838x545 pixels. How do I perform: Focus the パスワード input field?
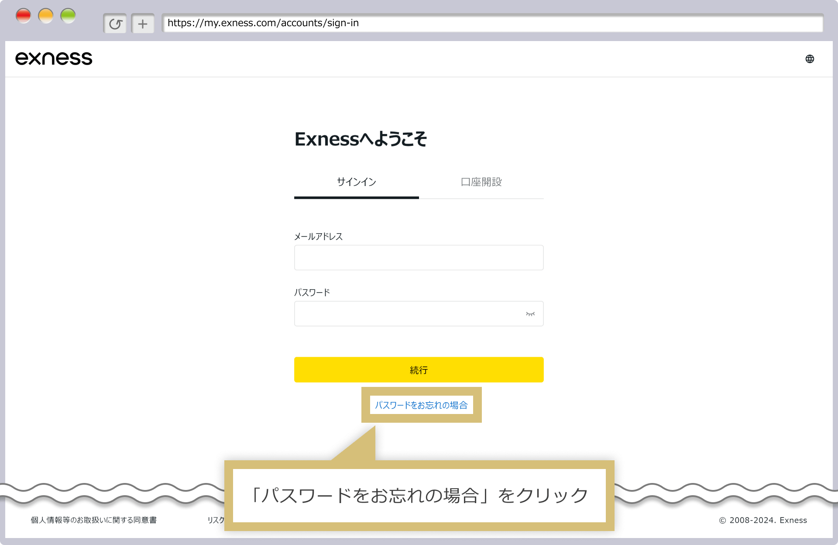point(419,314)
